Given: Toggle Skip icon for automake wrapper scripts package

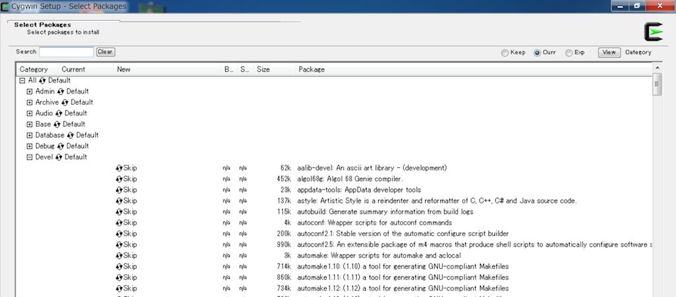Looking at the screenshot, I should 119,256.
